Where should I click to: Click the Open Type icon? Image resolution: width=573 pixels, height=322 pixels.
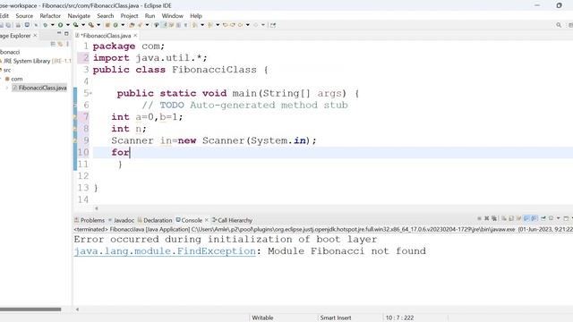(x=132, y=25)
